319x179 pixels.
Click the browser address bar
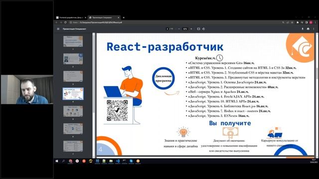coord(175,22)
